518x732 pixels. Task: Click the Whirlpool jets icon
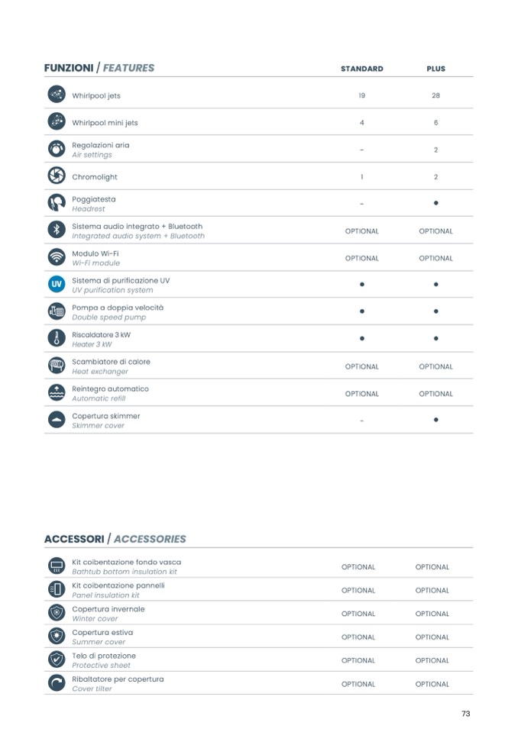56,95
